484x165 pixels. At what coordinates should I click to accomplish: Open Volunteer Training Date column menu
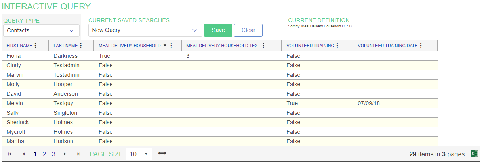pyautogui.click(x=421, y=46)
